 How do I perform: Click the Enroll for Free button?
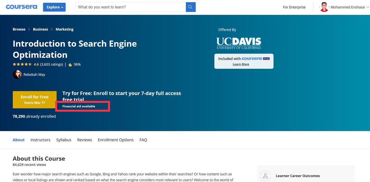click(35, 100)
